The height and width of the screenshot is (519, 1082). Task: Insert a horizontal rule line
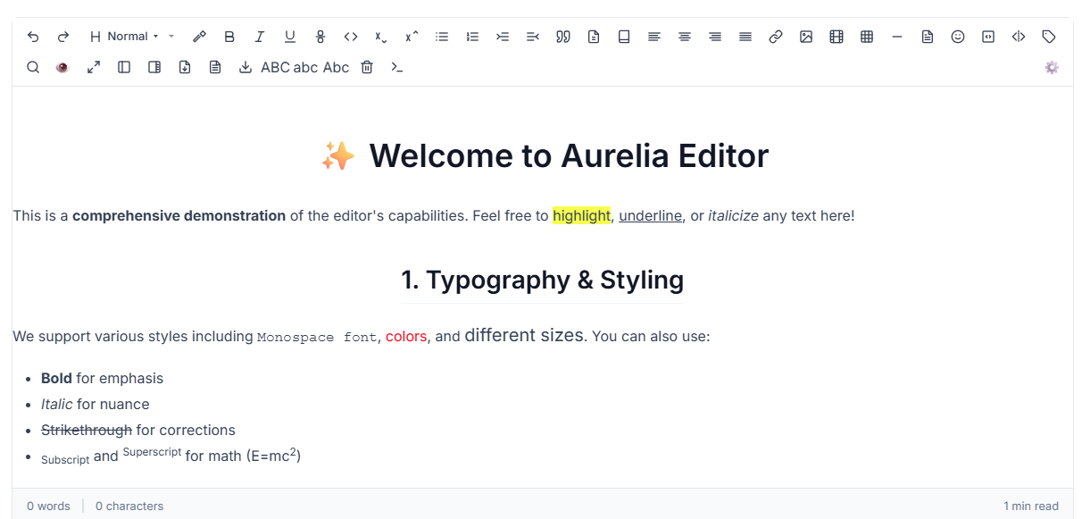[897, 37]
